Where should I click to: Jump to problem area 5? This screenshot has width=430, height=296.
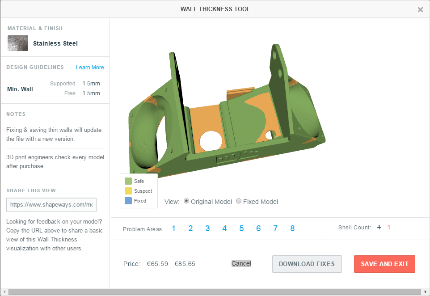[x=241, y=228]
